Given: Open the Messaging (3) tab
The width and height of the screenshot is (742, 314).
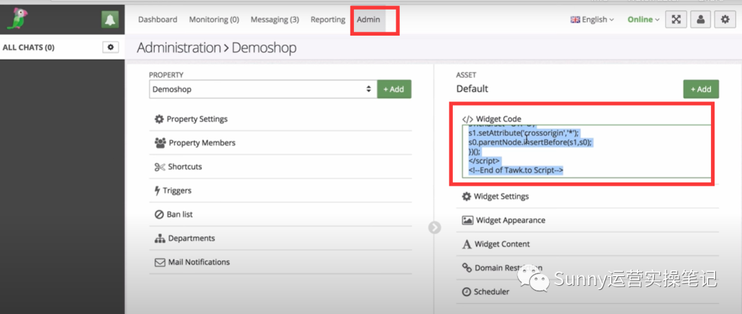Looking at the screenshot, I should [275, 20].
